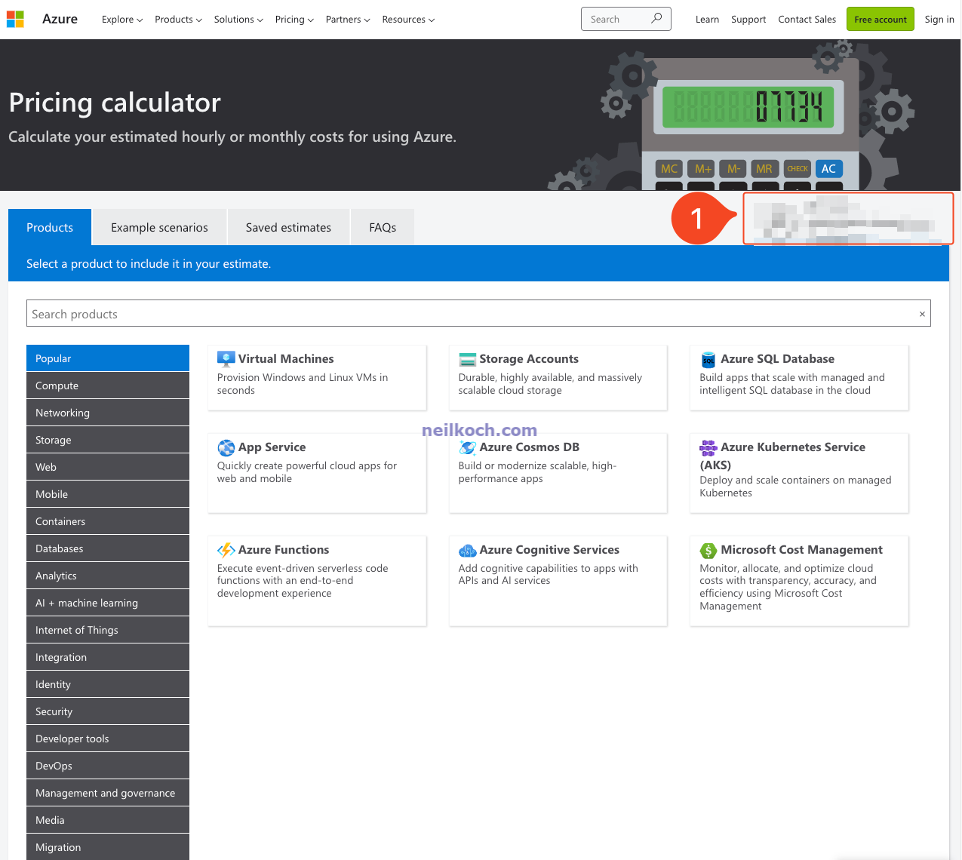The width and height of the screenshot is (962, 860).
Task: Open the Analytics category
Action: 108,576
